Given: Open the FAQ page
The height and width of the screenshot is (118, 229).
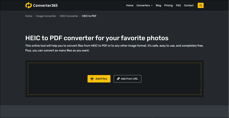Looking at the screenshot, I should 178,6.
